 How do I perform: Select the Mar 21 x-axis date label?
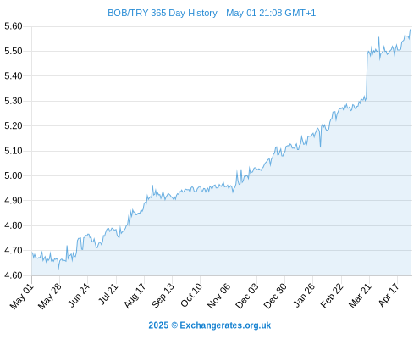(360, 296)
